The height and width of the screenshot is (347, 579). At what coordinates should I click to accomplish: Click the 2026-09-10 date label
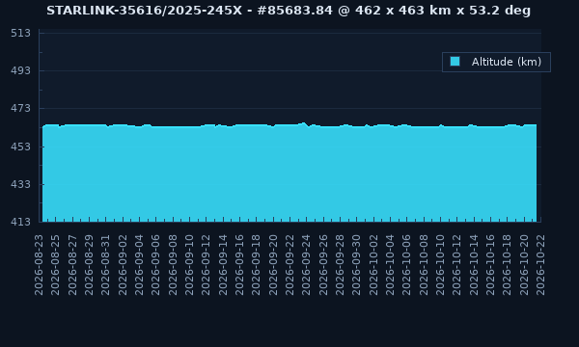[x=189, y=265]
